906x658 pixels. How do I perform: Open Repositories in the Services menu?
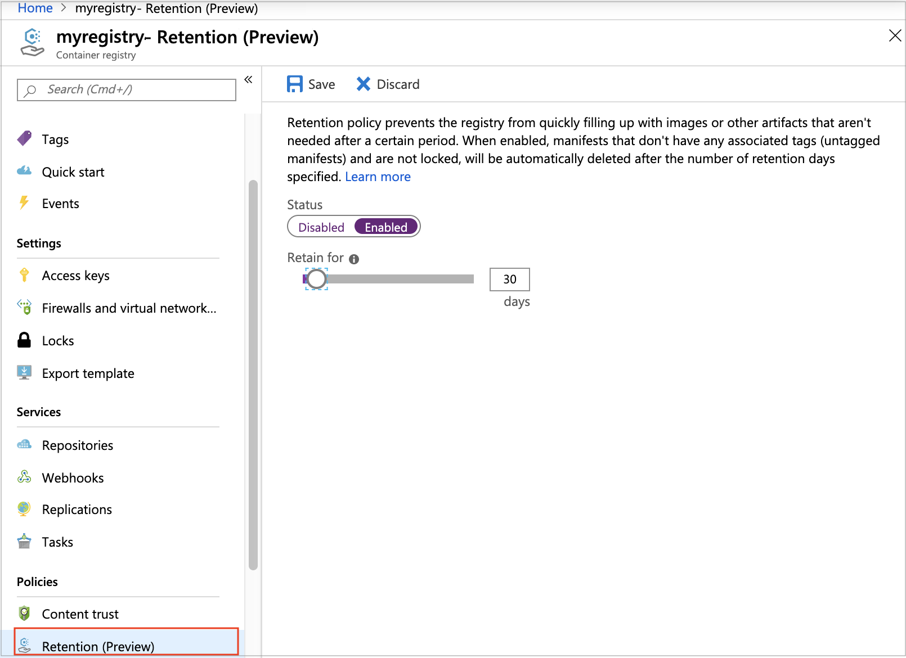pos(78,445)
